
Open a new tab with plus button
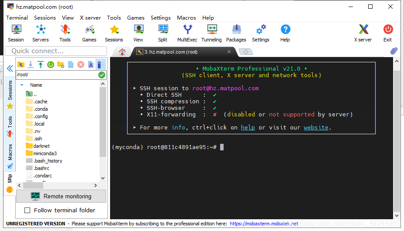click(246, 52)
